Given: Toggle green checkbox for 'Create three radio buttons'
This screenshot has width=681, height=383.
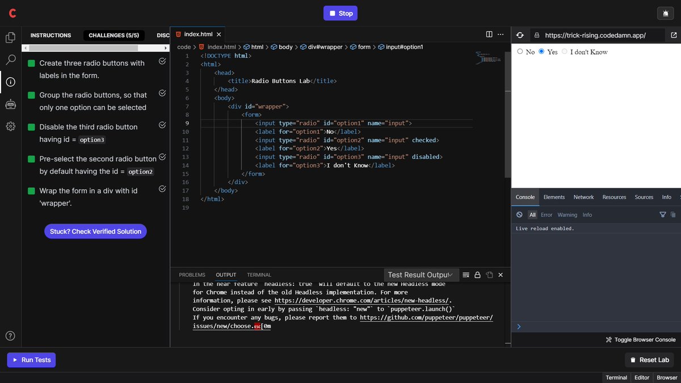Looking at the screenshot, I should (x=31, y=64).
